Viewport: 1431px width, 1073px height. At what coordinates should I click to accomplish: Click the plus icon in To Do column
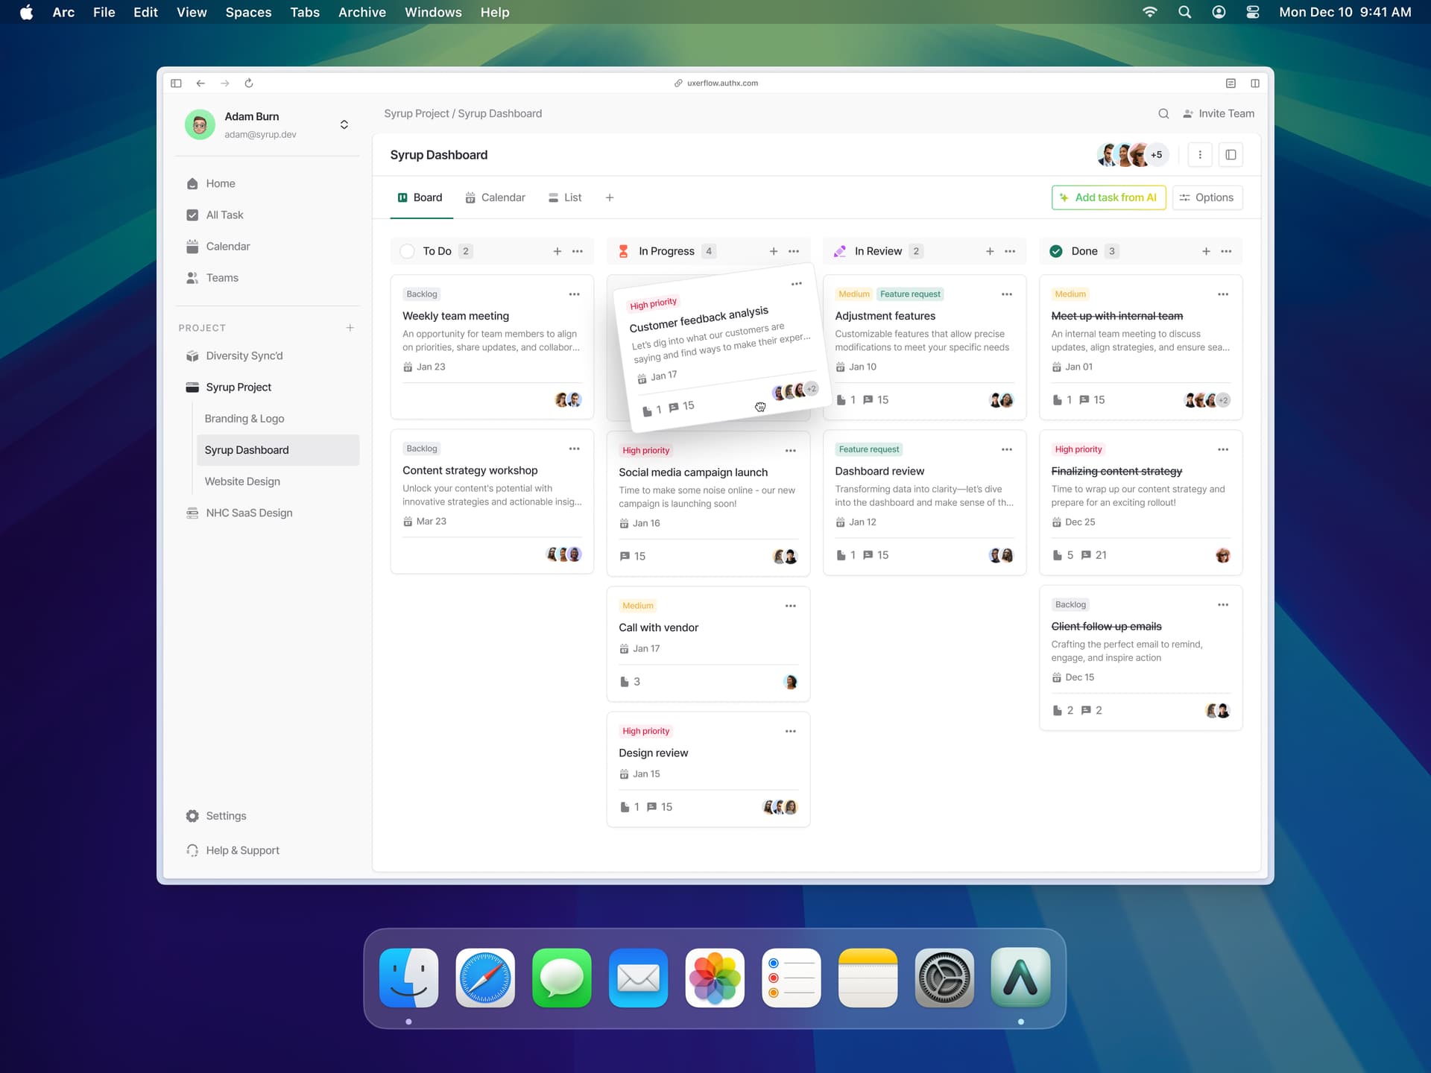coord(557,251)
